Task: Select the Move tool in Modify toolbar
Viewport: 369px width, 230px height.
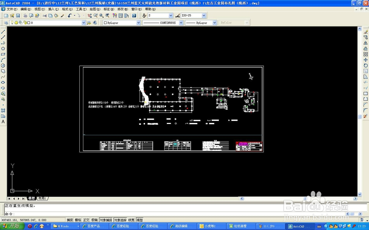Action: pos(365,60)
